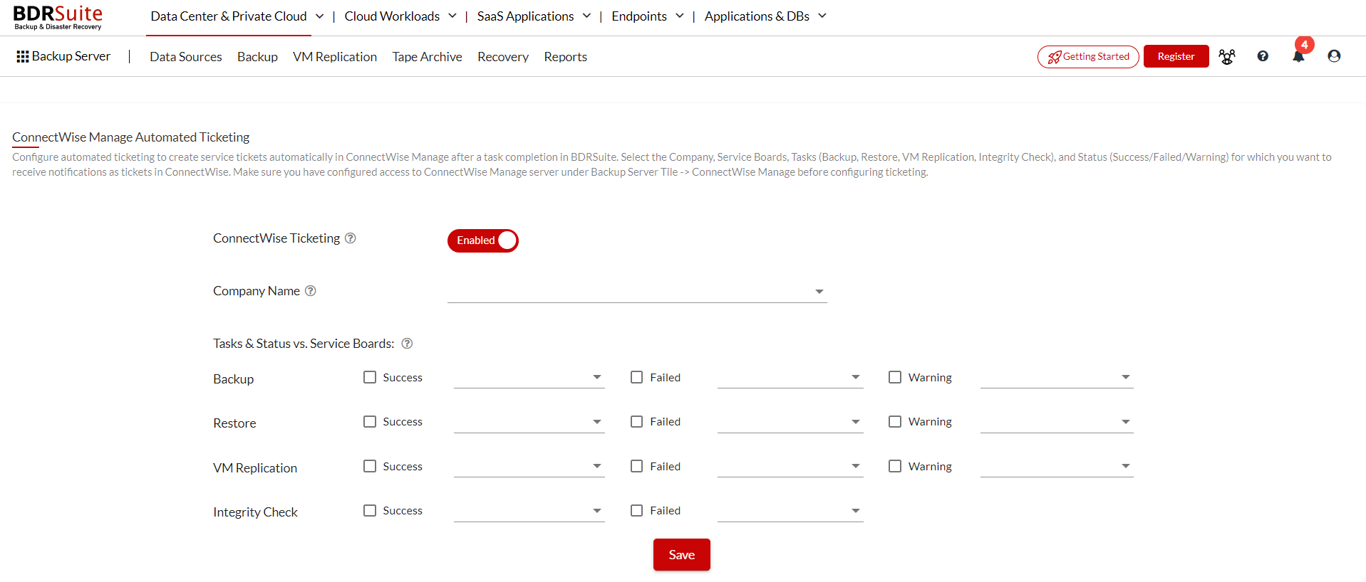Open VM Replication Warning service board dropdown
The height and width of the screenshot is (582, 1366).
click(x=1057, y=467)
